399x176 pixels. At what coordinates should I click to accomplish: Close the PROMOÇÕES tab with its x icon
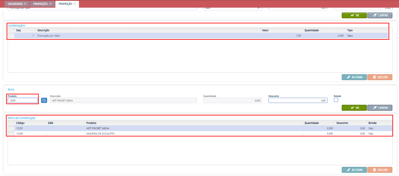coord(50,4)
